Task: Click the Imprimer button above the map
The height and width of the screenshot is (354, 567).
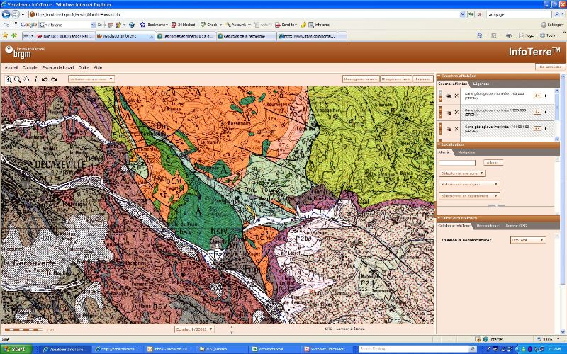Action: pyautogui.click(x=423, y=79)
